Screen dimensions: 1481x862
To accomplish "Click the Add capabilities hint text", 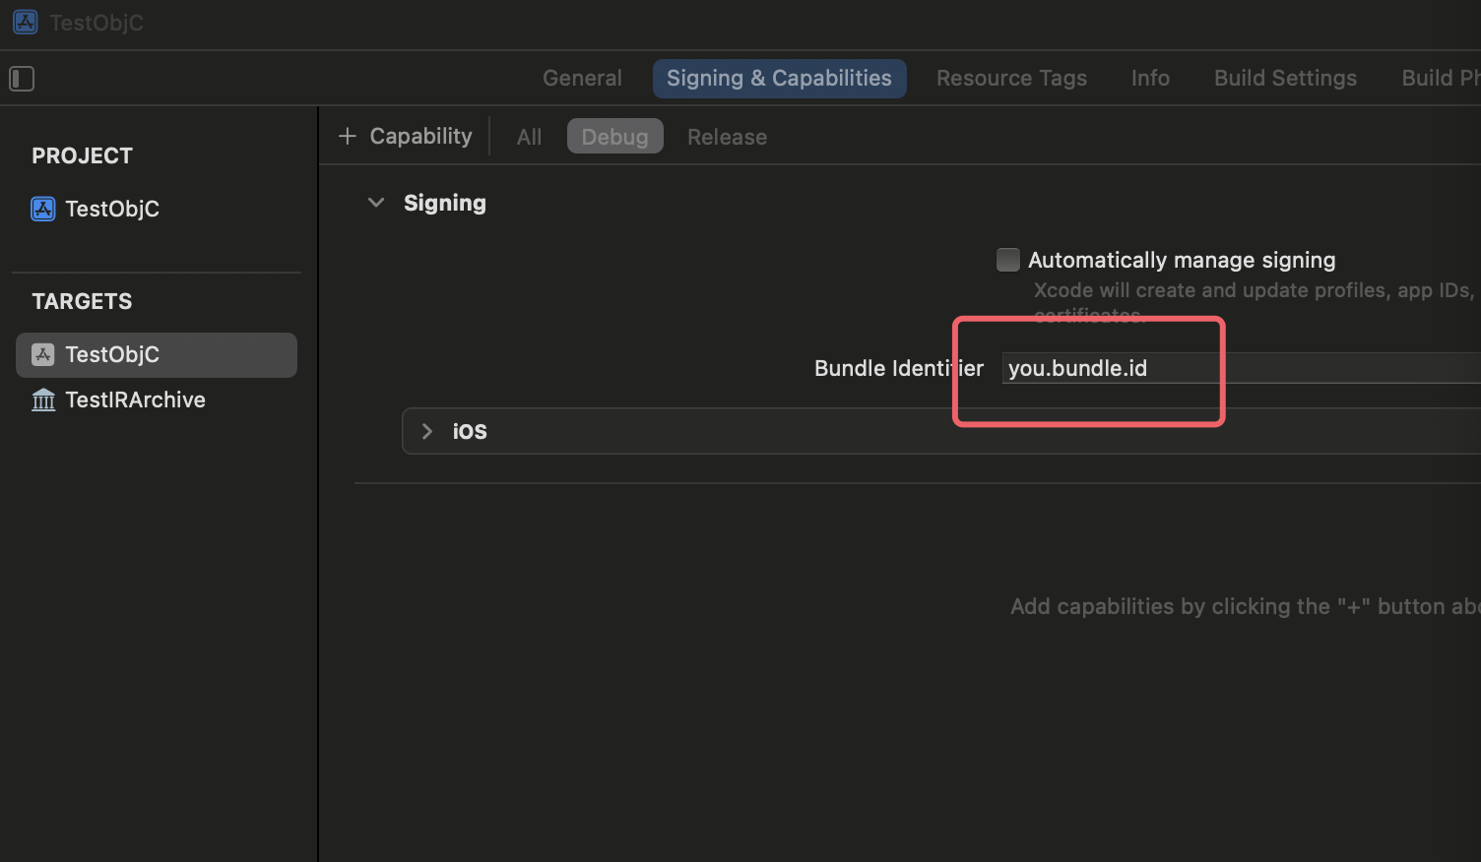I will point(1246,606).
